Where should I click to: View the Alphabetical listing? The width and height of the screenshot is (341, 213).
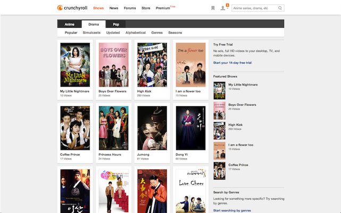[x=136, y=32]
